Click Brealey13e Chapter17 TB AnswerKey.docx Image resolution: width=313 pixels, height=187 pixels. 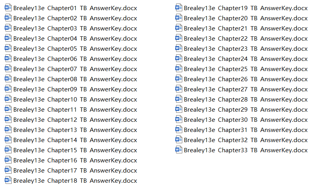tap(75, 171)
